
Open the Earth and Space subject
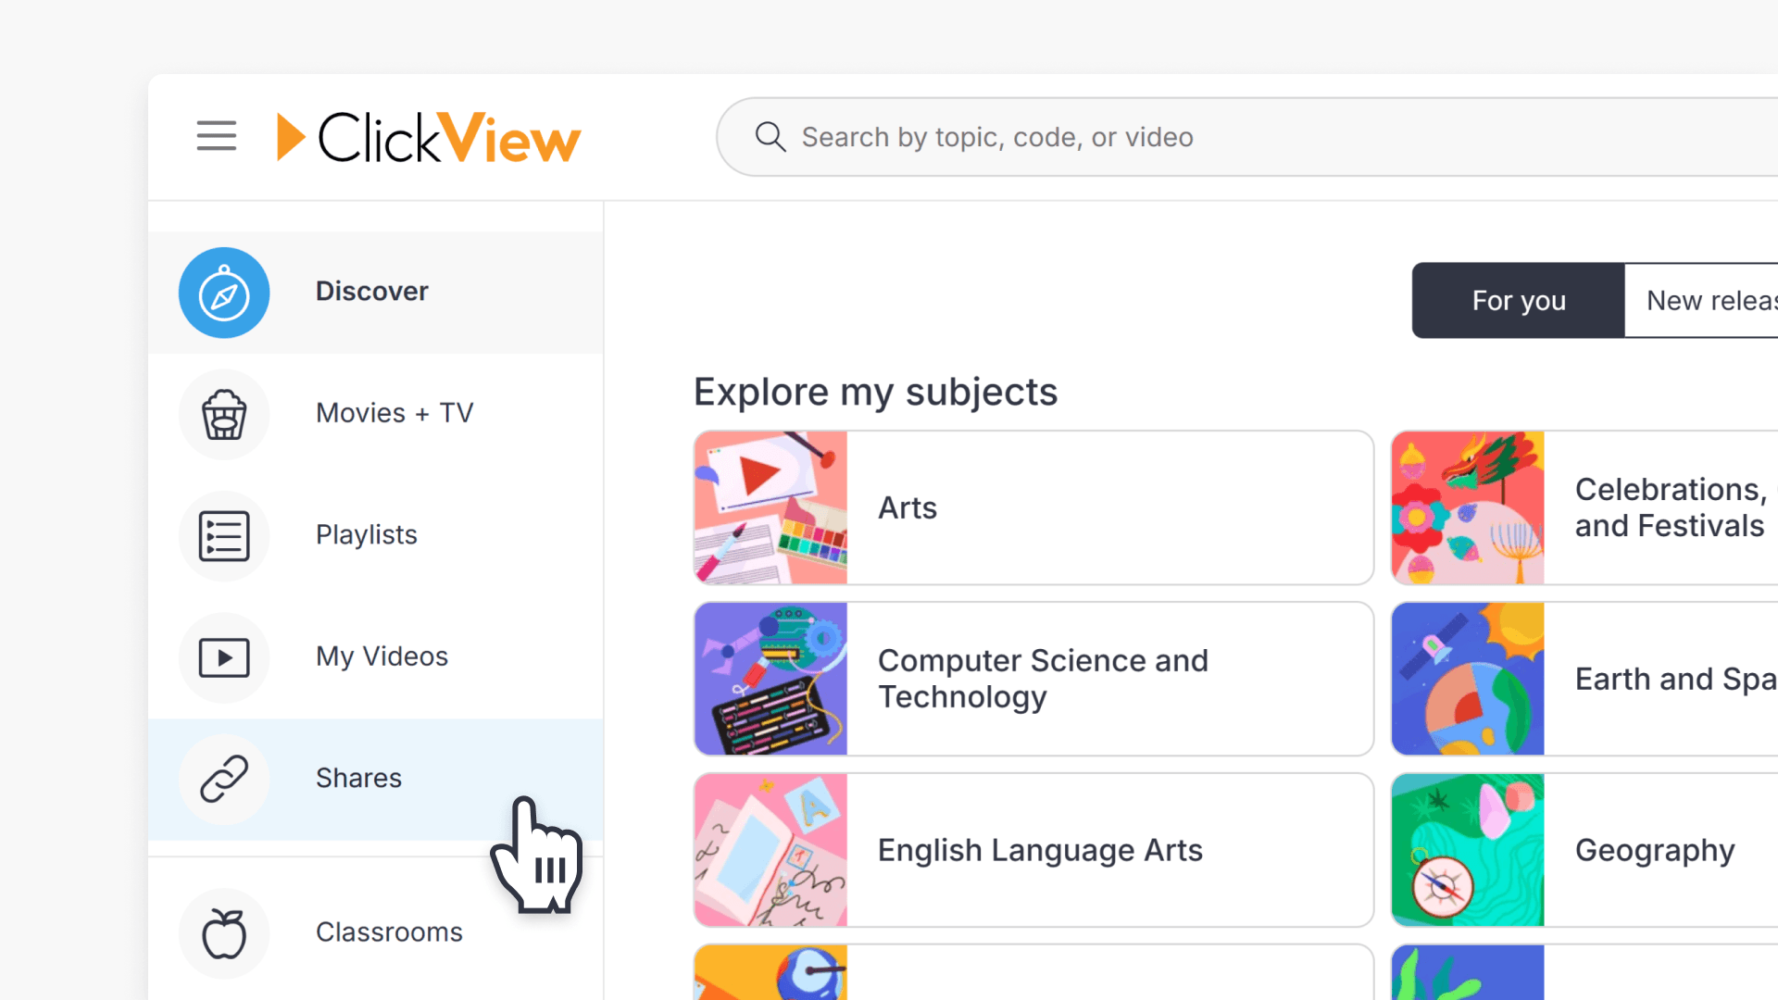pos(1655,678)
